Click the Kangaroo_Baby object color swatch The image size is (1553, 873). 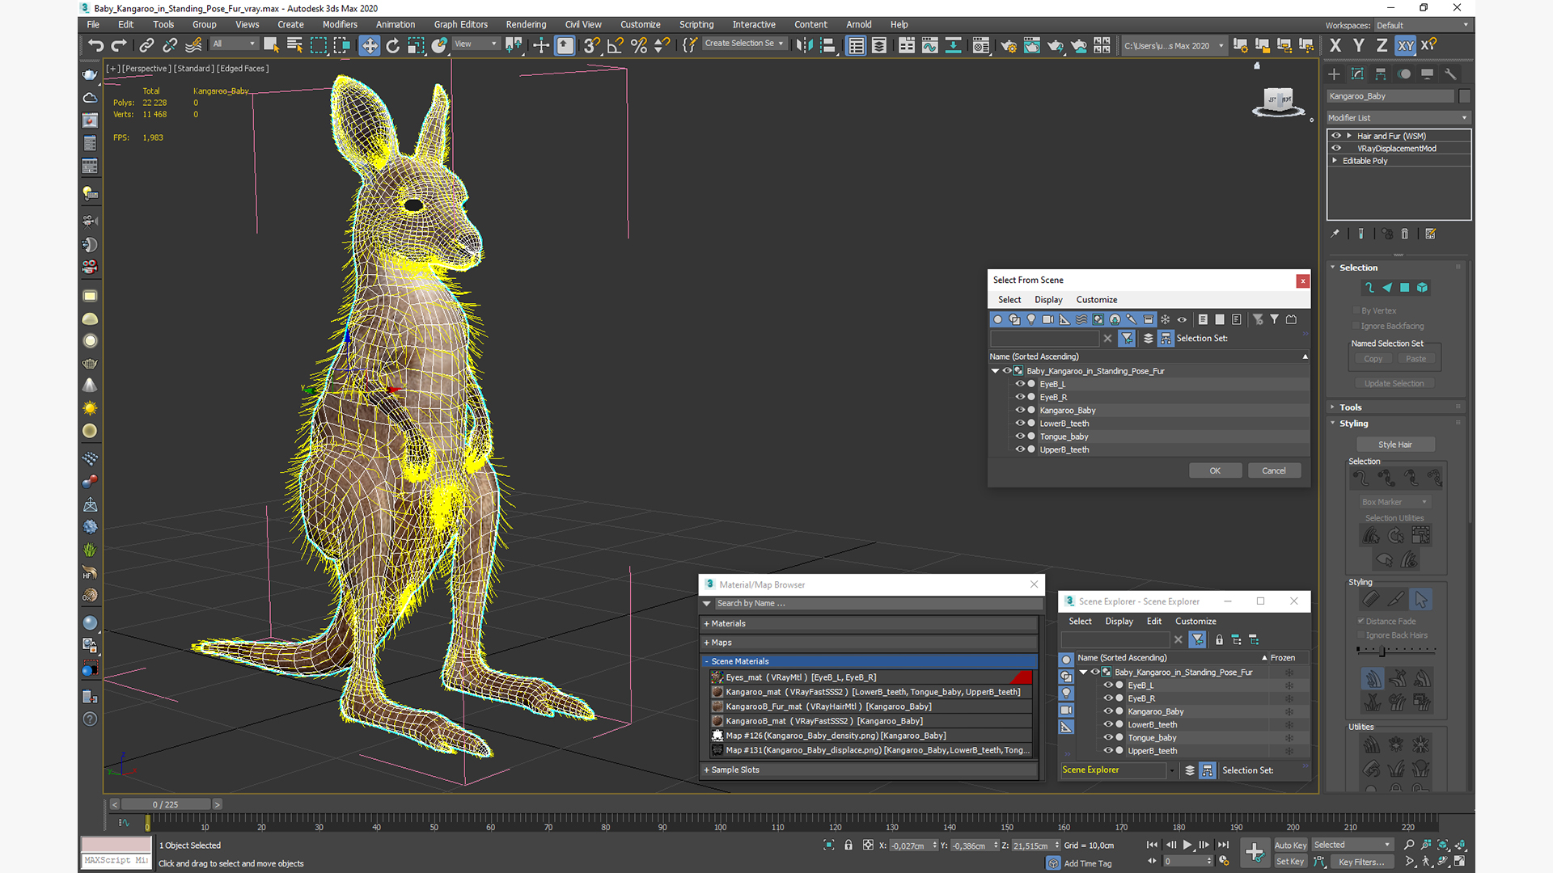pos(1464,96)
